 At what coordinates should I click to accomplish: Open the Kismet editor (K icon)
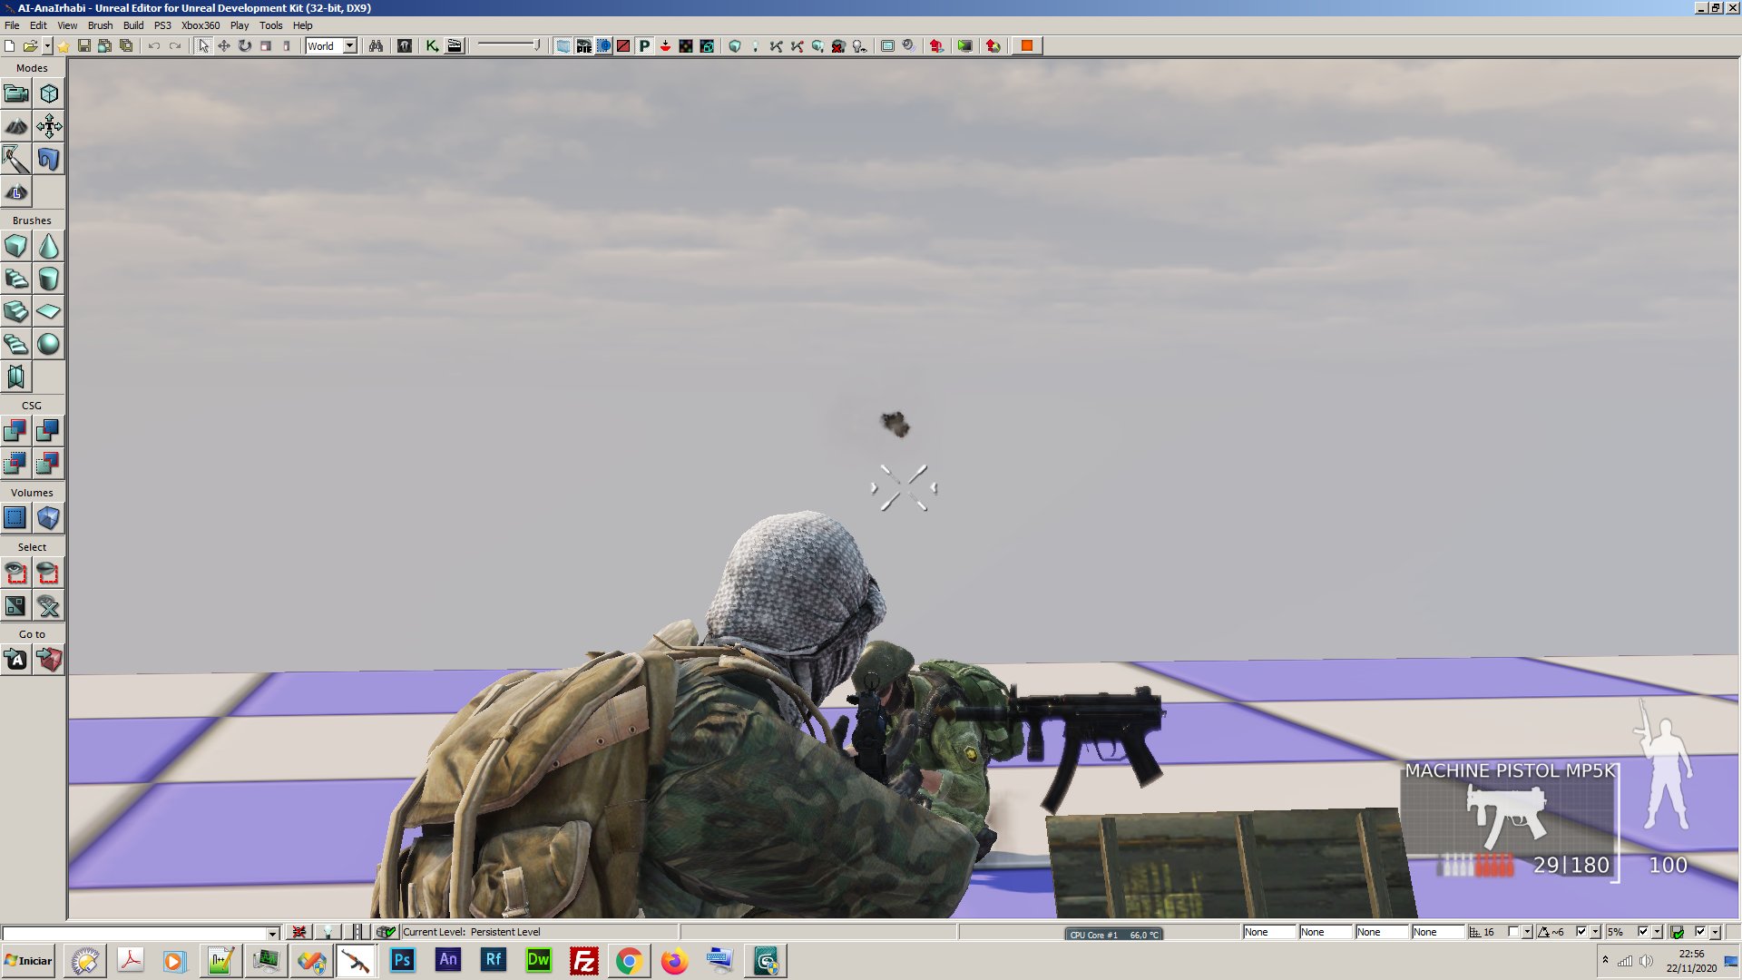pos(433,45)
